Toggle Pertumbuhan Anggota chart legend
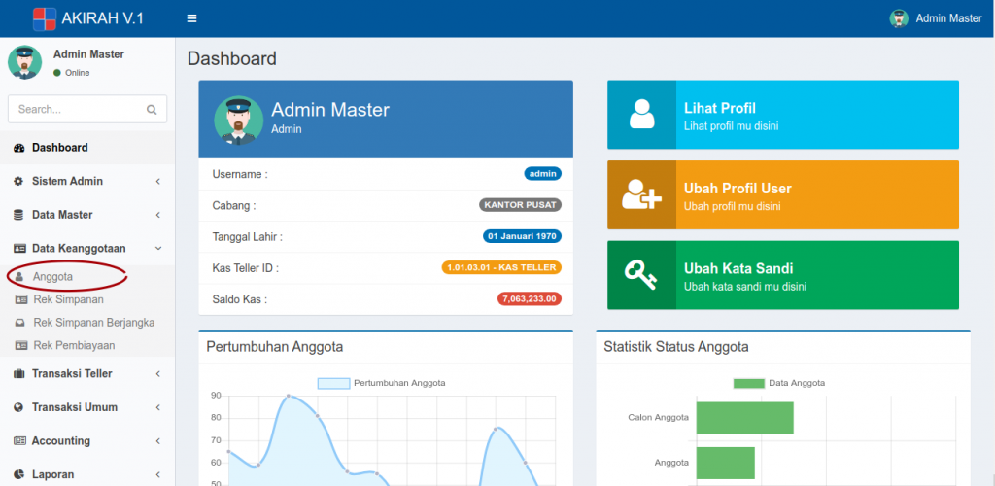Image resolution: width=995 pixels, height=486 pixels. point(381,383)
